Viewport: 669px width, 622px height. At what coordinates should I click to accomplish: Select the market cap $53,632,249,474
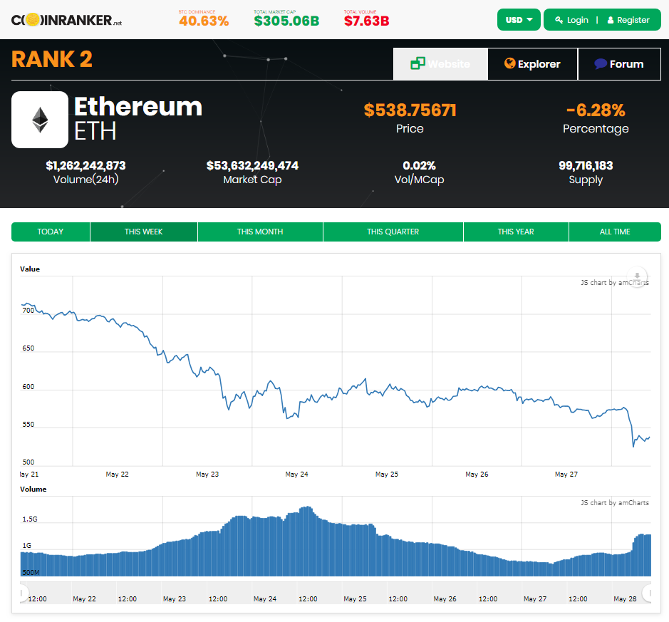(x=253, y=165)
